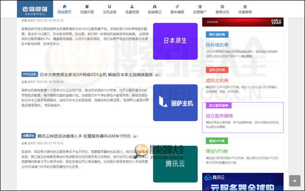Click the 老蒋部落 site logo
The width and height of the screenshot is (305, 191).
click(35, 9)
